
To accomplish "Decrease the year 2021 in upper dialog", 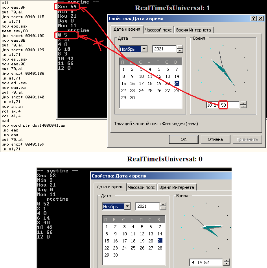I will pos(180,51).
